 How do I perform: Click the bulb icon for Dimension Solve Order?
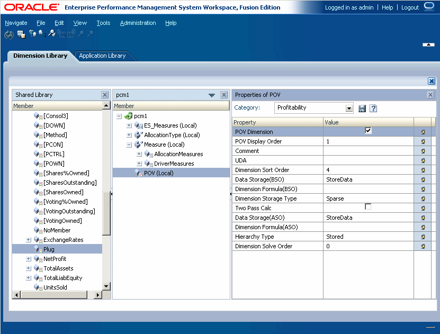(423, 247)
